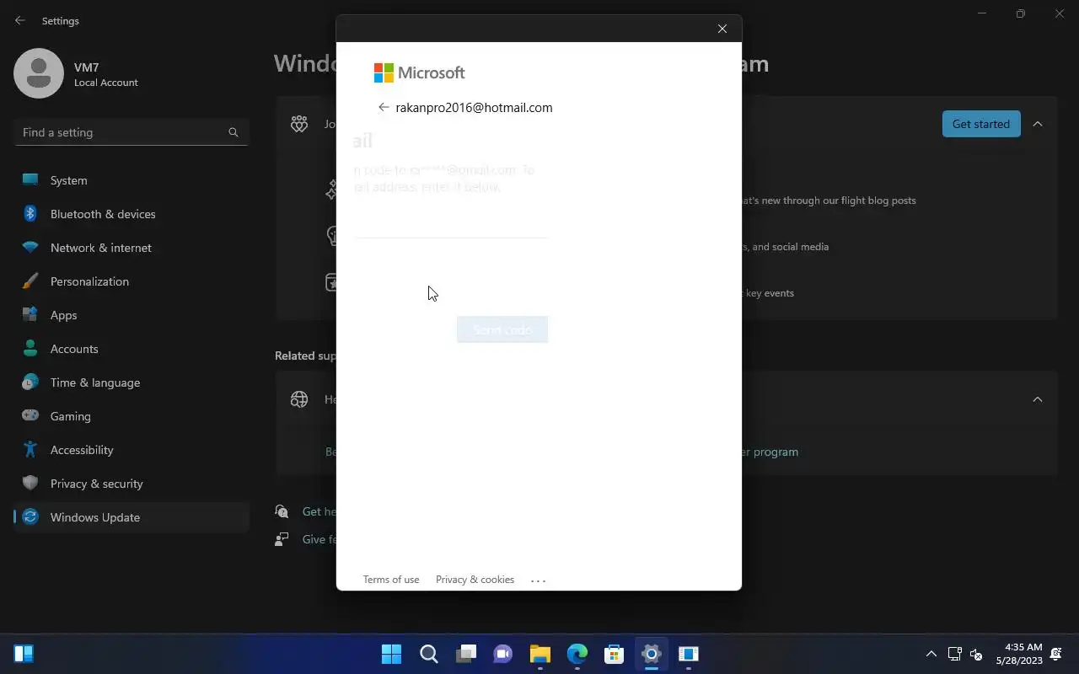Click the globe icon in Related support

click(x=299, y=399)
